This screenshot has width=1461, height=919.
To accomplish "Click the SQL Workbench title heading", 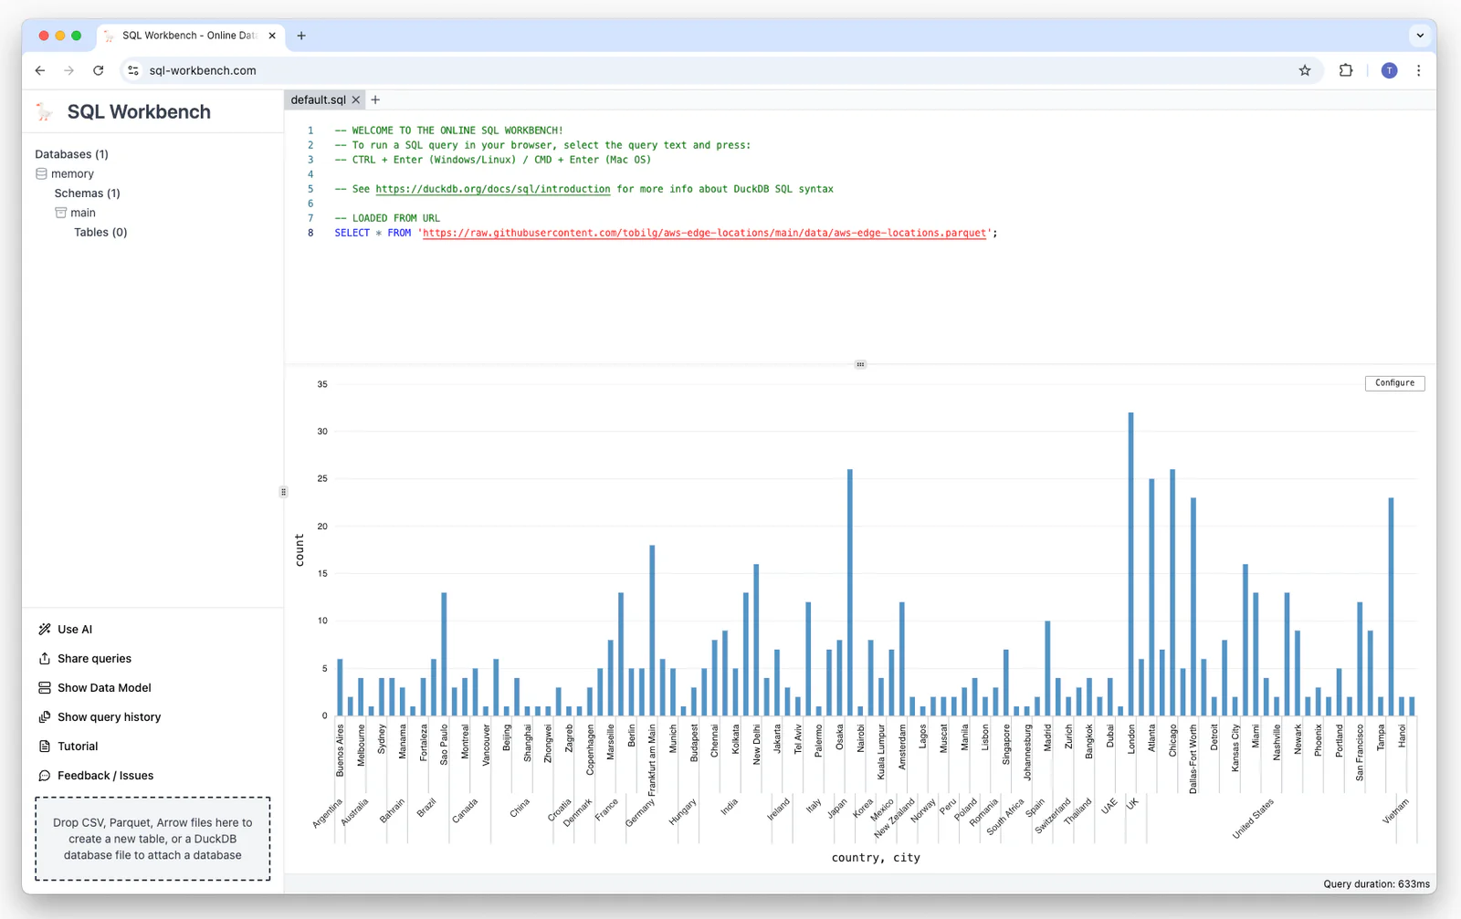I will pyautogui.click(x=139, y=111).
